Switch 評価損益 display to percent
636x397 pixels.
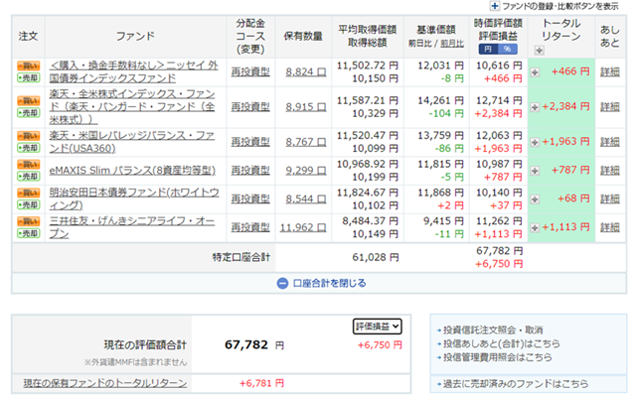(508, 49)
